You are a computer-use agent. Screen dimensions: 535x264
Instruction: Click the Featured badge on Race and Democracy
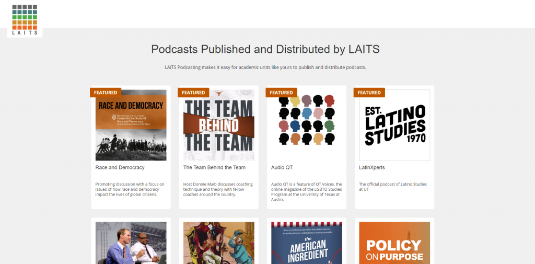[106, 93]
